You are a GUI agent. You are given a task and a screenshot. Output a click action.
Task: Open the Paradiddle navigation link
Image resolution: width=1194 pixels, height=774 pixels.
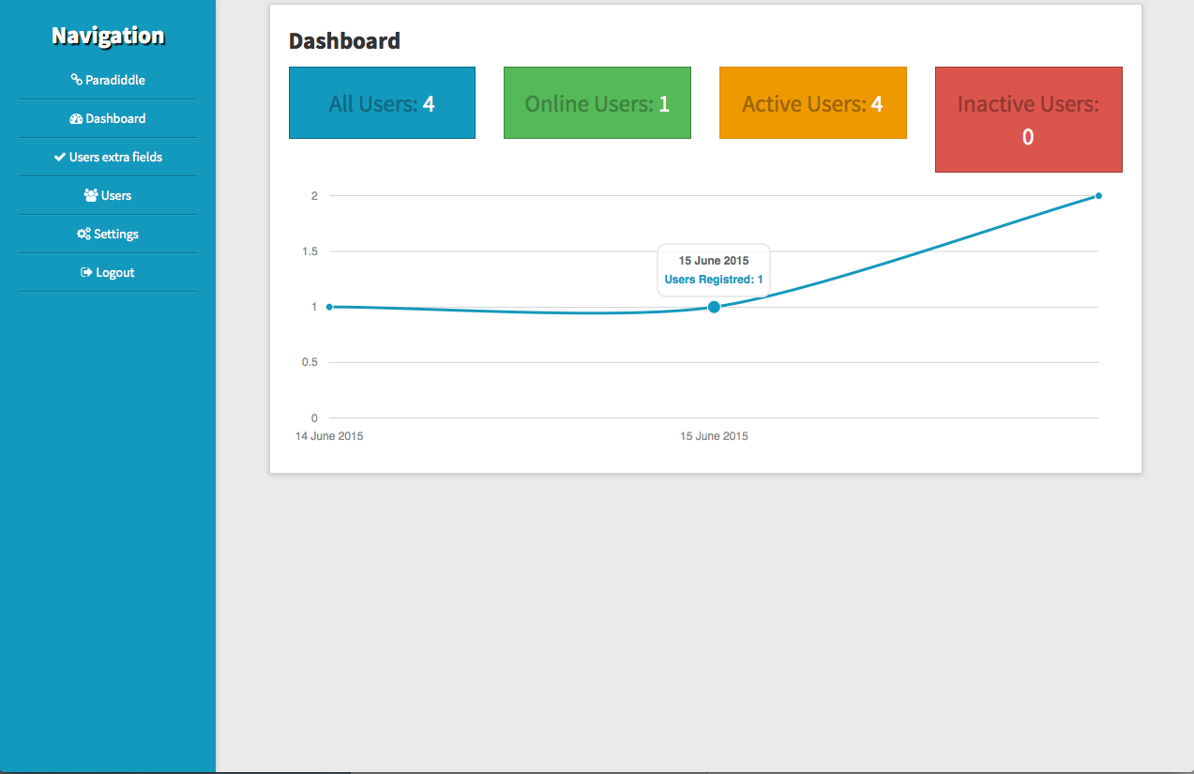click(108, 80)
